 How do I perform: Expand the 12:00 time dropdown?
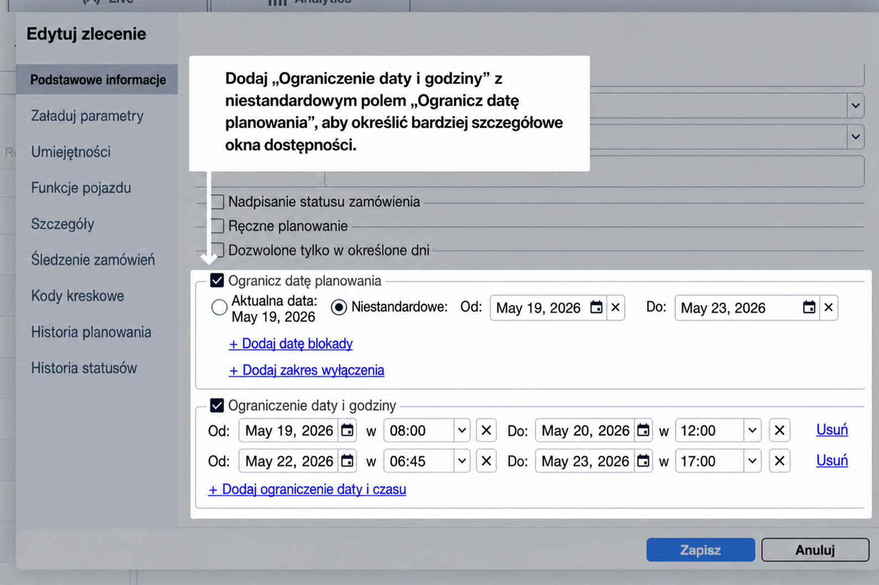pyautogui.click(x=752, y=430)
